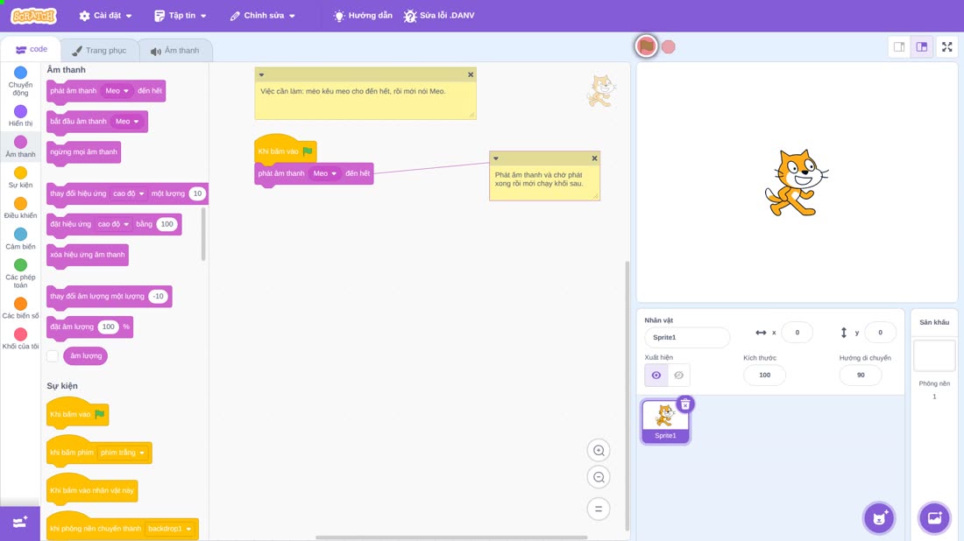Zoom in on the code workspace

(x=599, y=451)
